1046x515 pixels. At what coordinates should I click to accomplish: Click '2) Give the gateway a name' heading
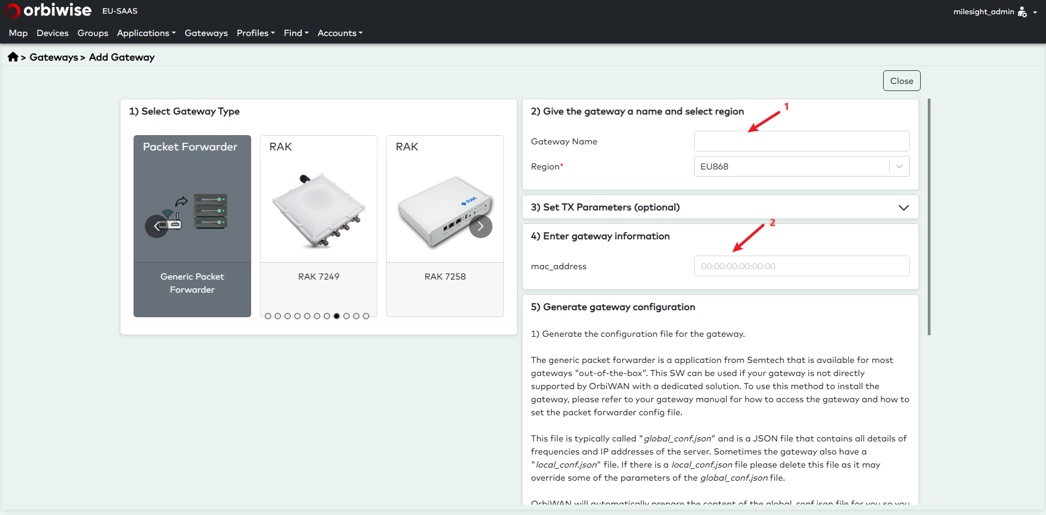click(x=637, y=111)
